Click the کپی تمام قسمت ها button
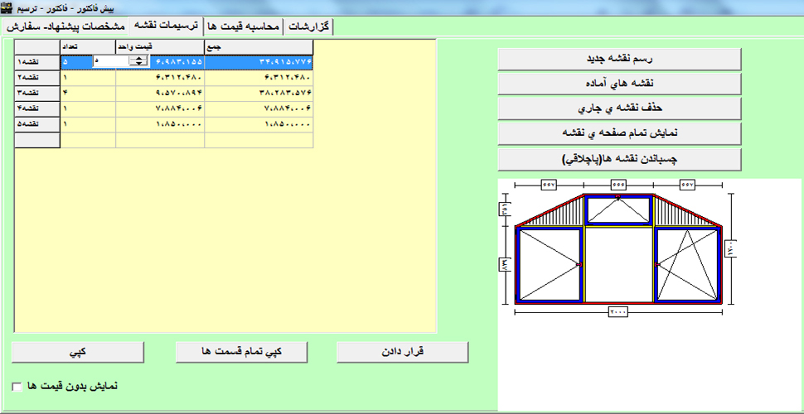 [241, 351]
